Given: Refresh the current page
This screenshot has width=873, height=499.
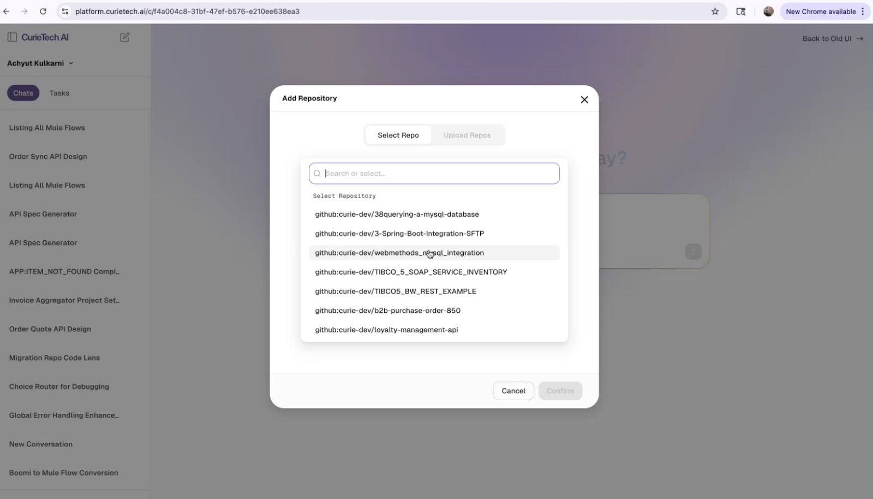Looking at the screenshot, I should click(x=43, y=11).
